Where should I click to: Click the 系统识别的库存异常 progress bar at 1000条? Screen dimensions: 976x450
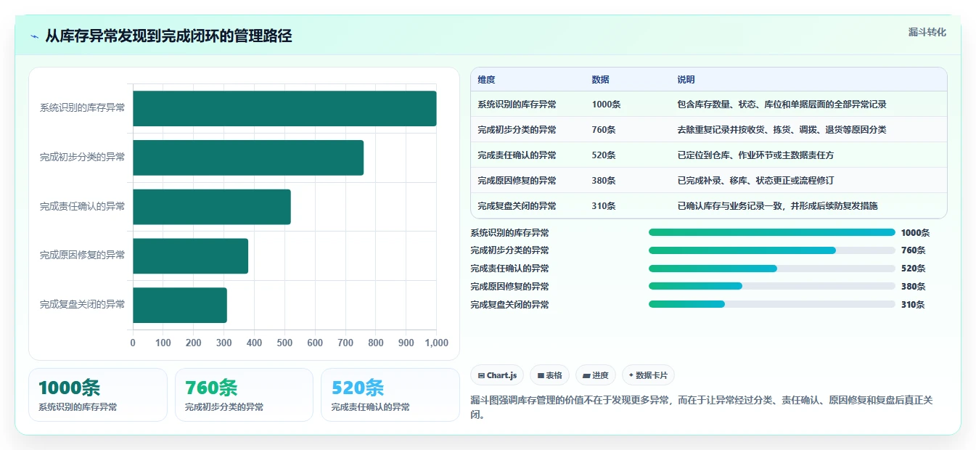point(772,232)
